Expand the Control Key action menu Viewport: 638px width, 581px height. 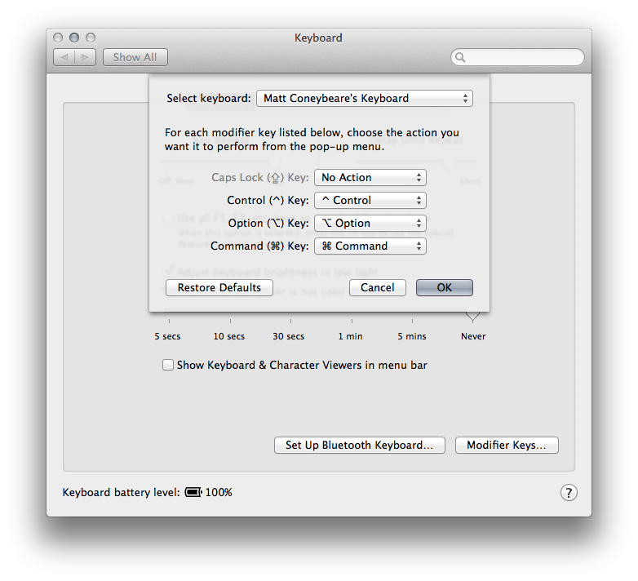point(370,200)
